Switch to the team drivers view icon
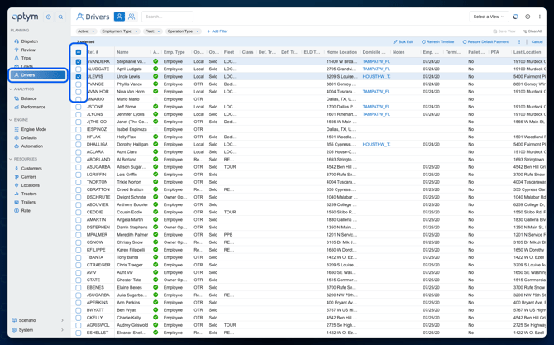Screen dimensions: 554x345 pos(131,17)
